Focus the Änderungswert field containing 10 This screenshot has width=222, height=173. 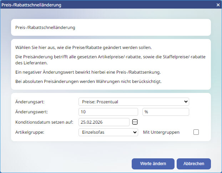(x=108, y=112)
